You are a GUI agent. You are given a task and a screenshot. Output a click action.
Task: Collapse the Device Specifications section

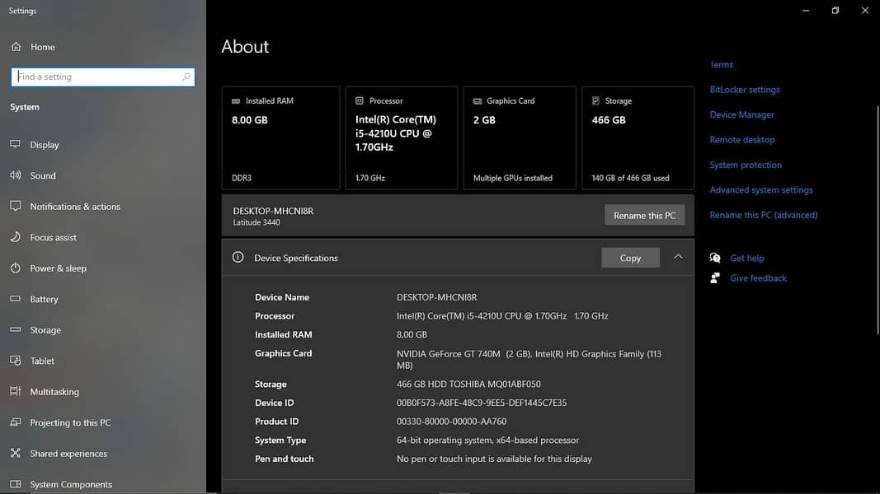click(678, 257)
